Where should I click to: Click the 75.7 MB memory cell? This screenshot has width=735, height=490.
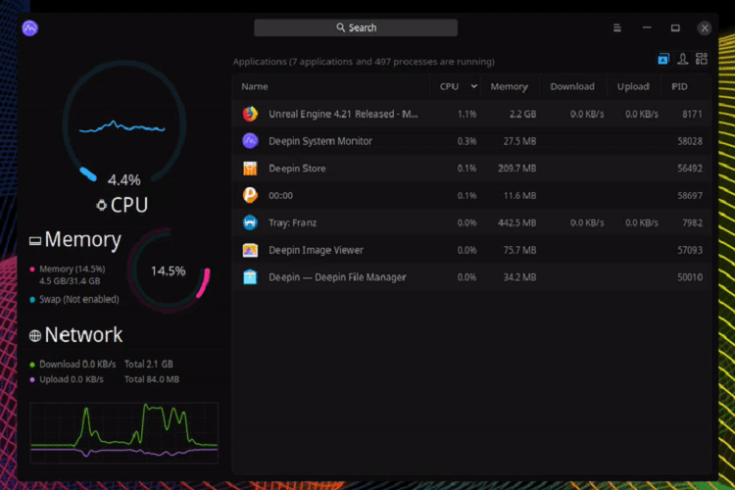(519, 250)
